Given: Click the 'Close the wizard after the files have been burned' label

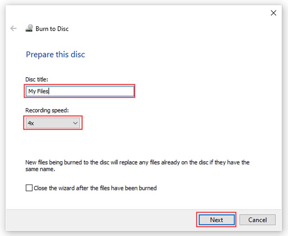Looking at the screenshot, I should [x=95, y=188].
